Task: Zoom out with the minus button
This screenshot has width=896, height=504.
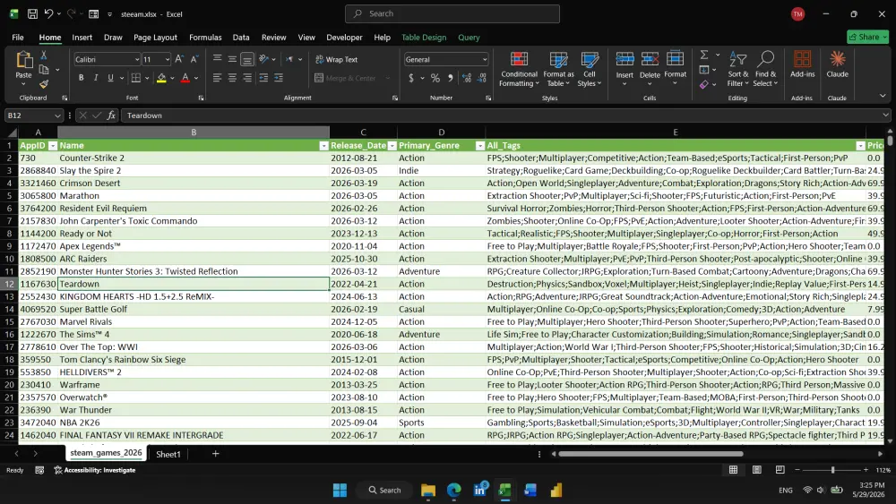Action: [x=797, y=470]
